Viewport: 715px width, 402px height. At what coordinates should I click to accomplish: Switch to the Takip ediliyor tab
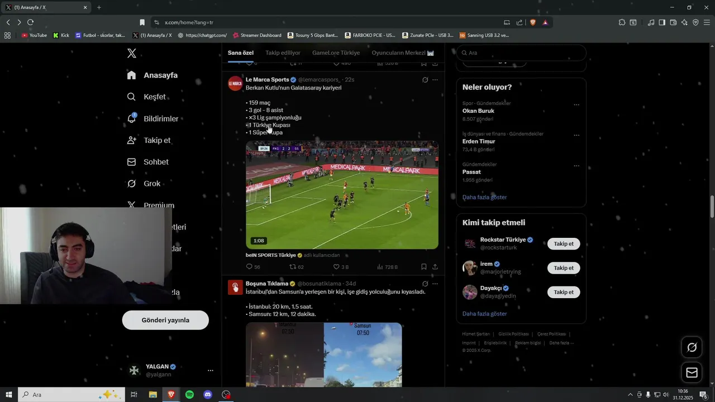pyautogui.click(x=283, y=53)
